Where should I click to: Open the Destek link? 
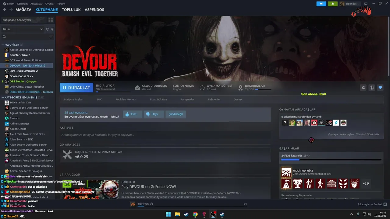point(238,99)
